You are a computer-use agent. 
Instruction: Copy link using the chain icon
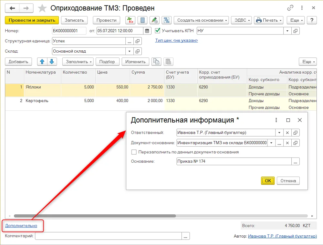point(290,8)
